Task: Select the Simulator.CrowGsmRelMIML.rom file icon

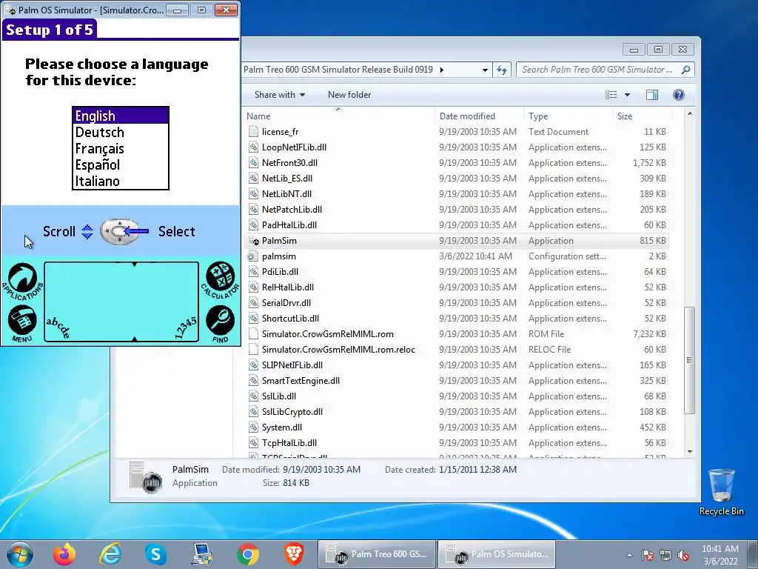Action: [253, 334]
